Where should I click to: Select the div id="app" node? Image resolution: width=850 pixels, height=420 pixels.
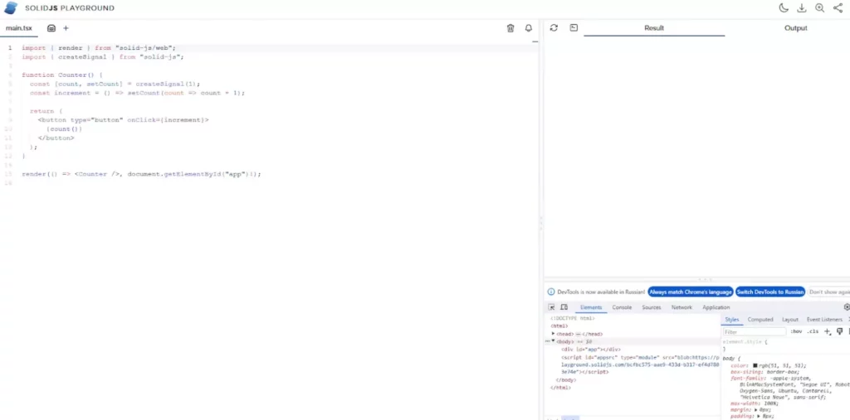(590, 350)
